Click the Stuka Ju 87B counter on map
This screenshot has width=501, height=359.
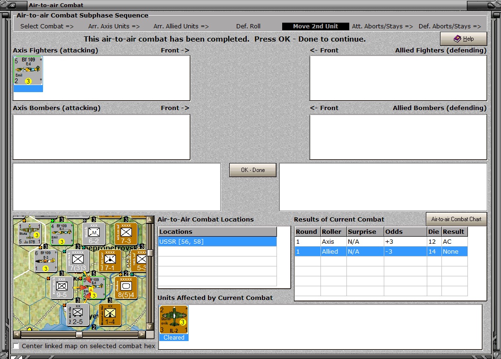point(29,234)
